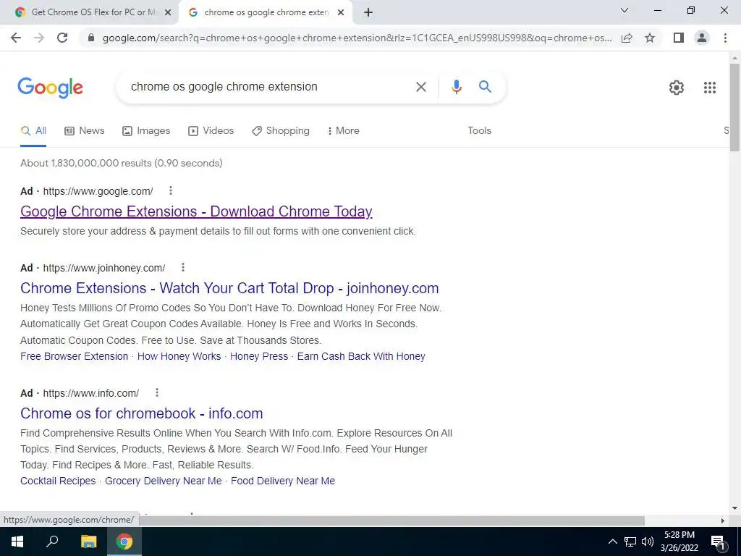Image resolution: width=741 pixels, height=556 pixels.
Task: Open options for joinhoney.com ad
Action: coord(183,267)
